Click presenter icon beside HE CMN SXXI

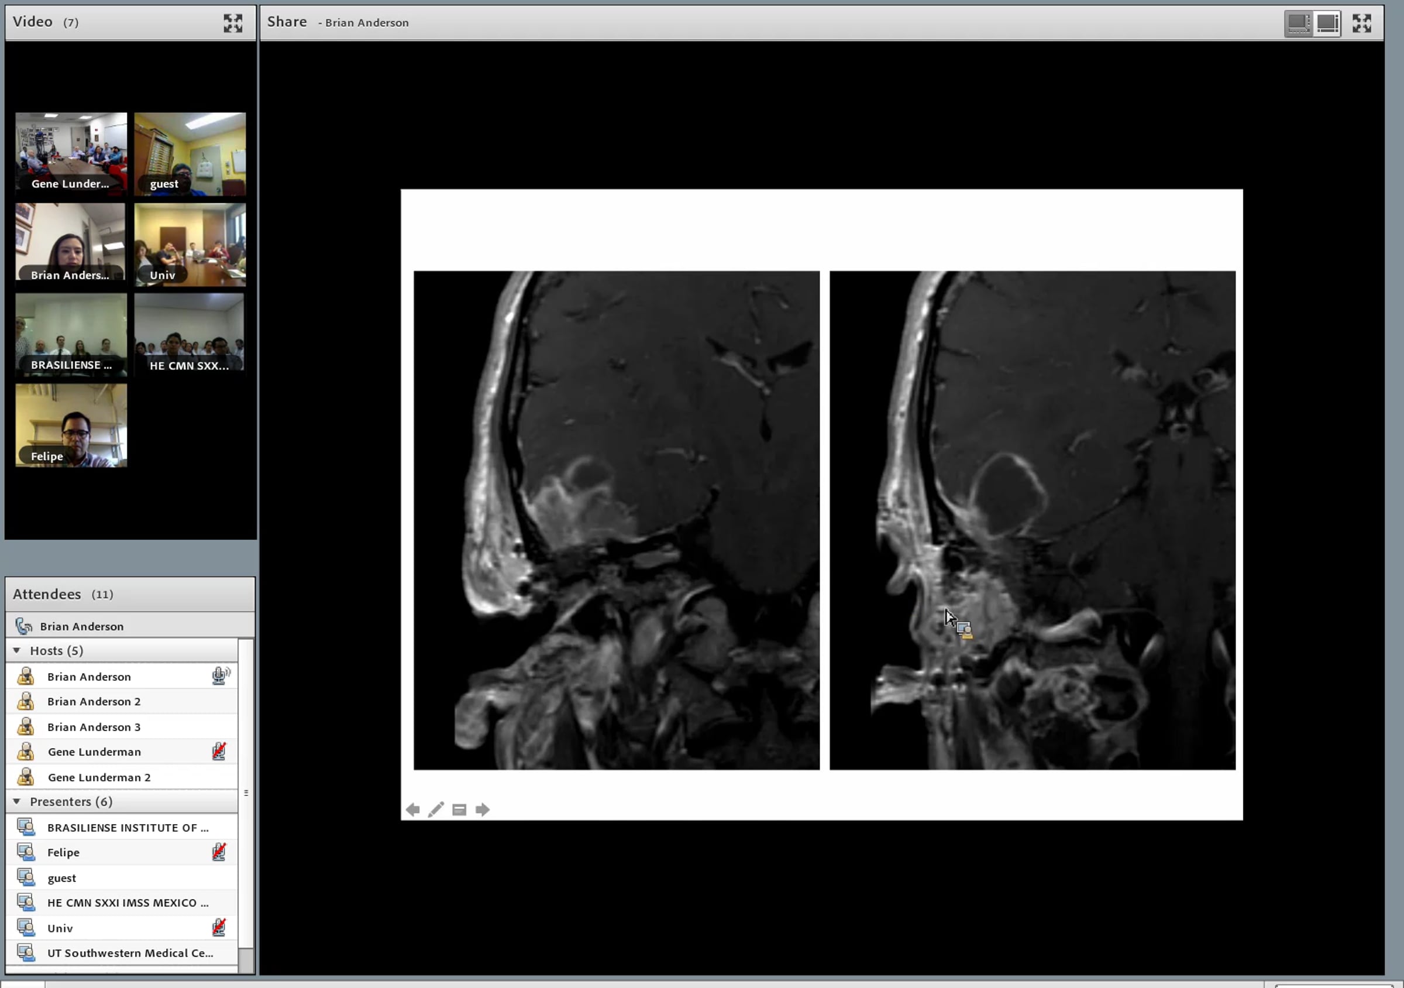(26, 903)
